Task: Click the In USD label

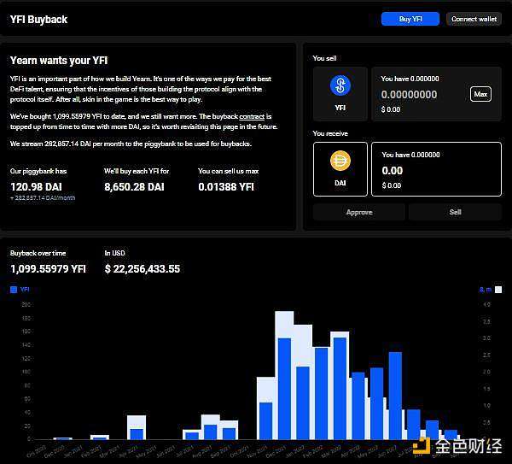Action: [x=114, y=253]
